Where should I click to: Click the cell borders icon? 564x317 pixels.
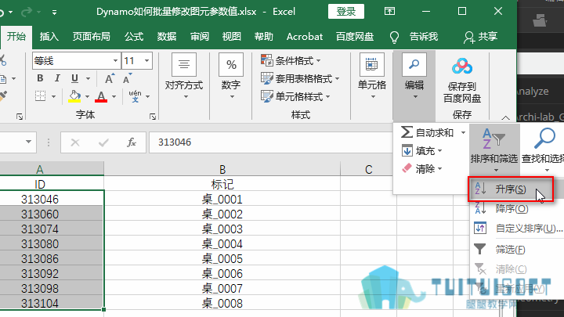coord(40,96)
